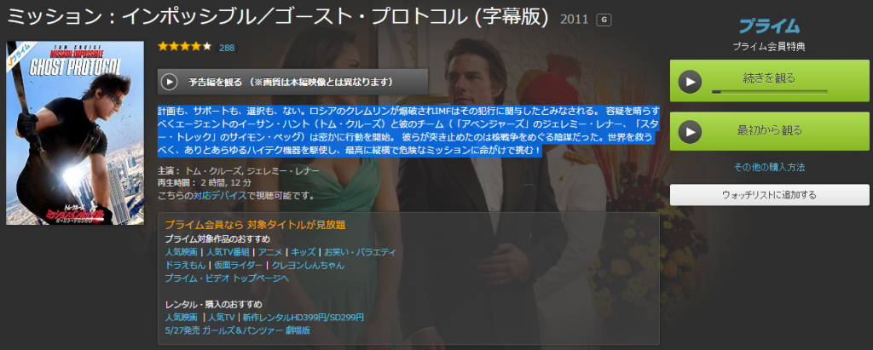Click プライム対象作品のおすすめ heading
This screenshot has height=350, width=873.
[x=217, y=239]
